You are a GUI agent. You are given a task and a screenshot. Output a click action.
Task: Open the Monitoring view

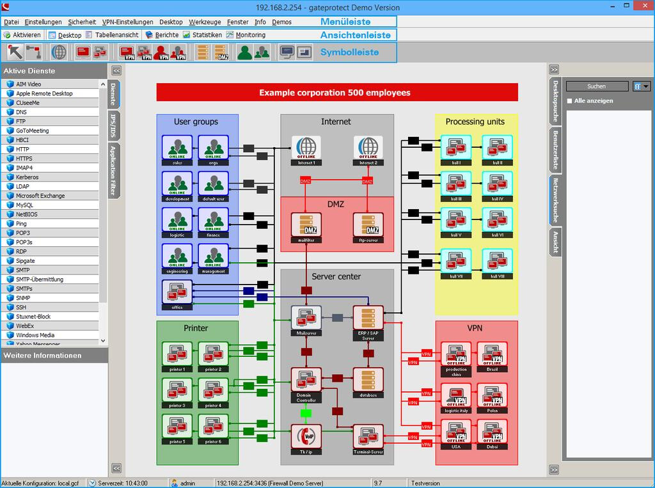246,35
